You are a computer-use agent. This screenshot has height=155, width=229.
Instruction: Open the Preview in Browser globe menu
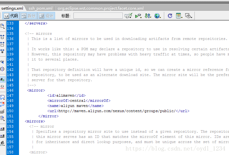[157, 16]
